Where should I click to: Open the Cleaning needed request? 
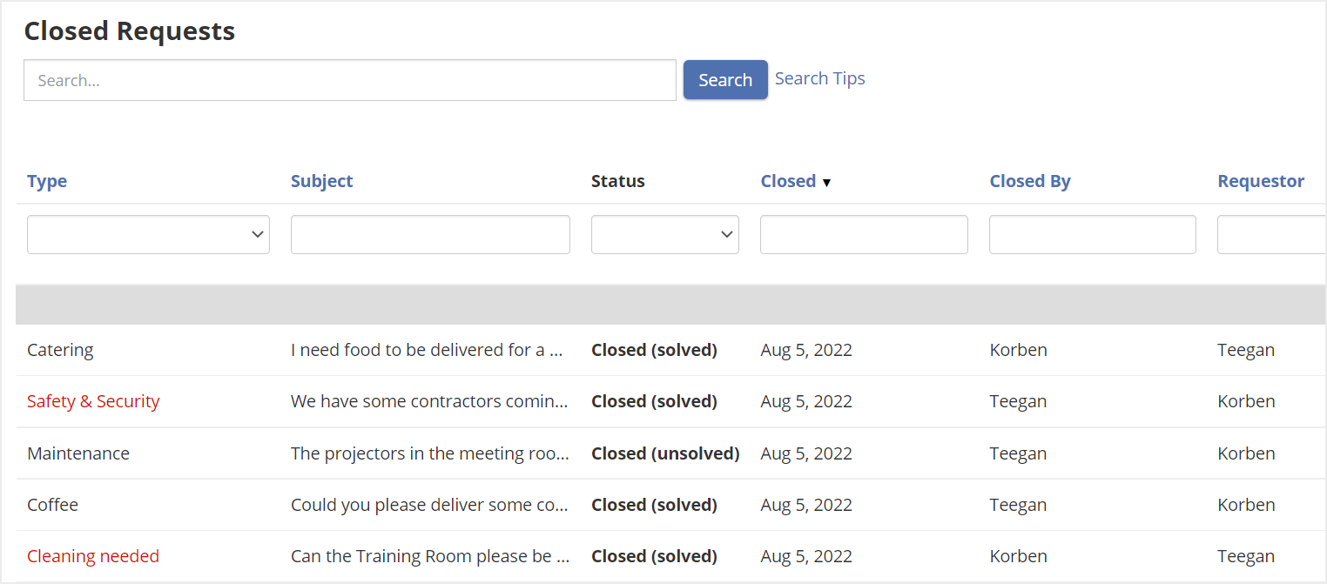point(93,555)
